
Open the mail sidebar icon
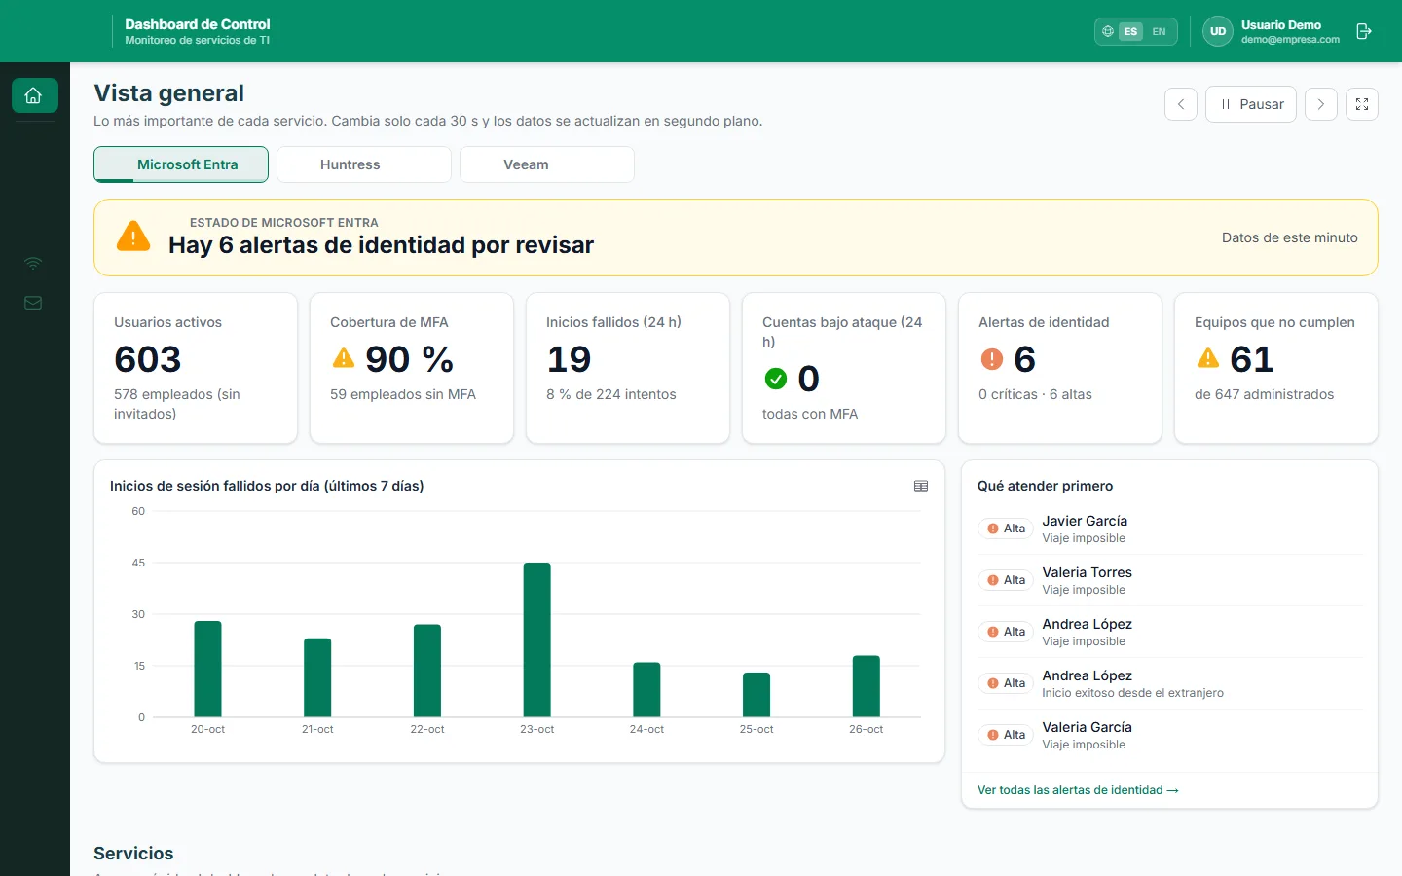pyautogui.click(x=33, y=303)
